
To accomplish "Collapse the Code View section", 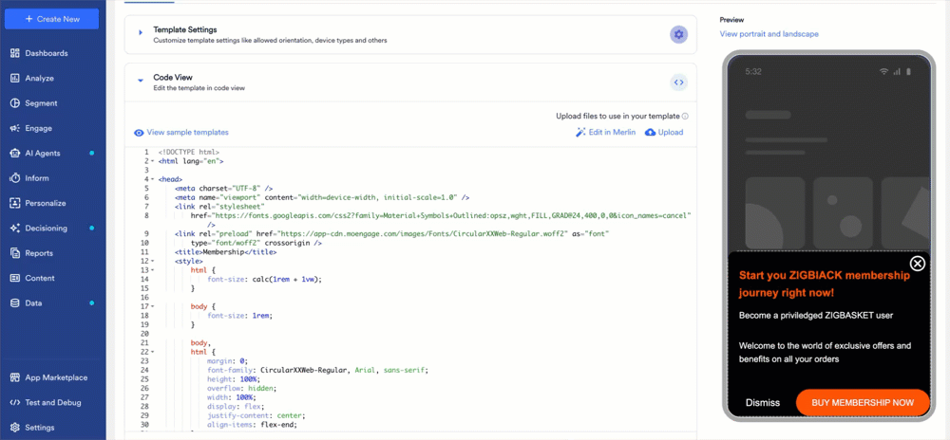I will point(141,80).
